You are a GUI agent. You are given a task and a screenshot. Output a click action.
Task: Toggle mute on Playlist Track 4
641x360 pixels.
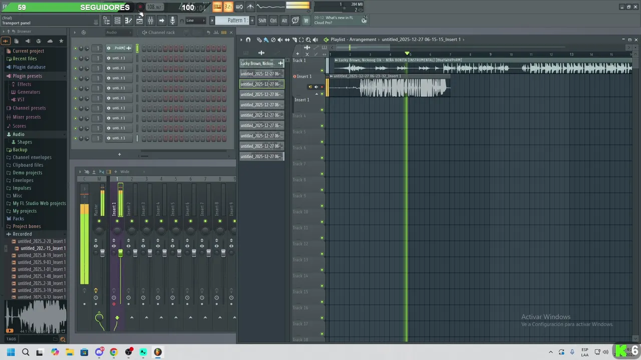click(x=322, y=126)
